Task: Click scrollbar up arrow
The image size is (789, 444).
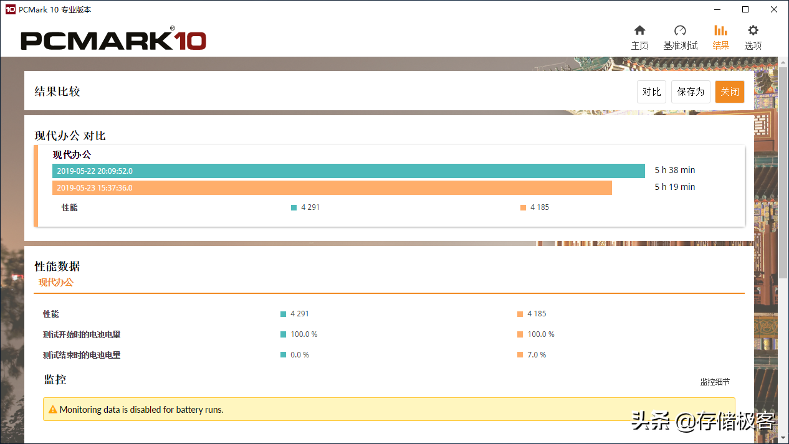Action: pyautogui.click(x=783, y=62)
